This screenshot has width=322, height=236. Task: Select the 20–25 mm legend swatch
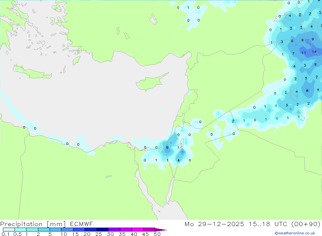pyautogui.click(x=90, y=230)
